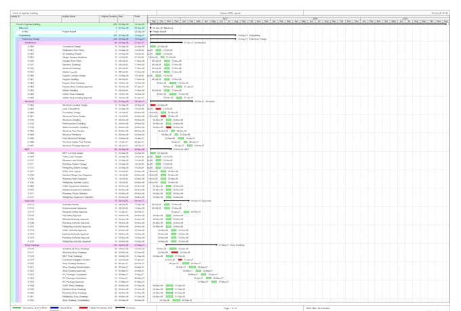Image resolution: width=461 pixels, height=311 pixels.
Task: Click the black Summary legend swatch
Action: click(120, 308)
